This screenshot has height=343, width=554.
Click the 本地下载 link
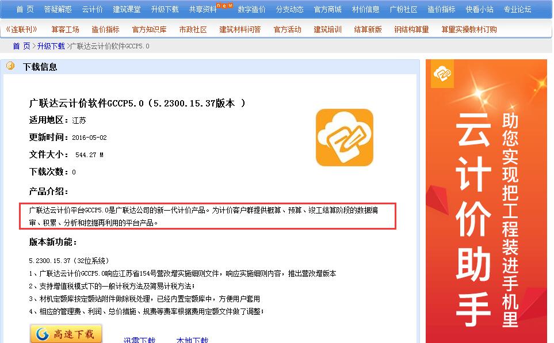point(192,340)
